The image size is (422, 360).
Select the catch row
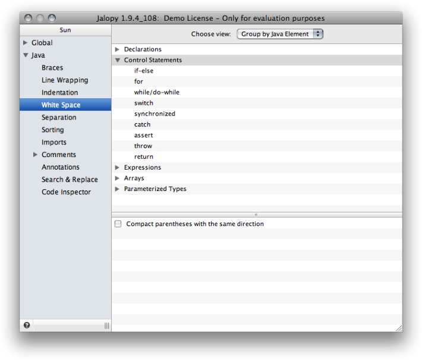click(257, 124)
